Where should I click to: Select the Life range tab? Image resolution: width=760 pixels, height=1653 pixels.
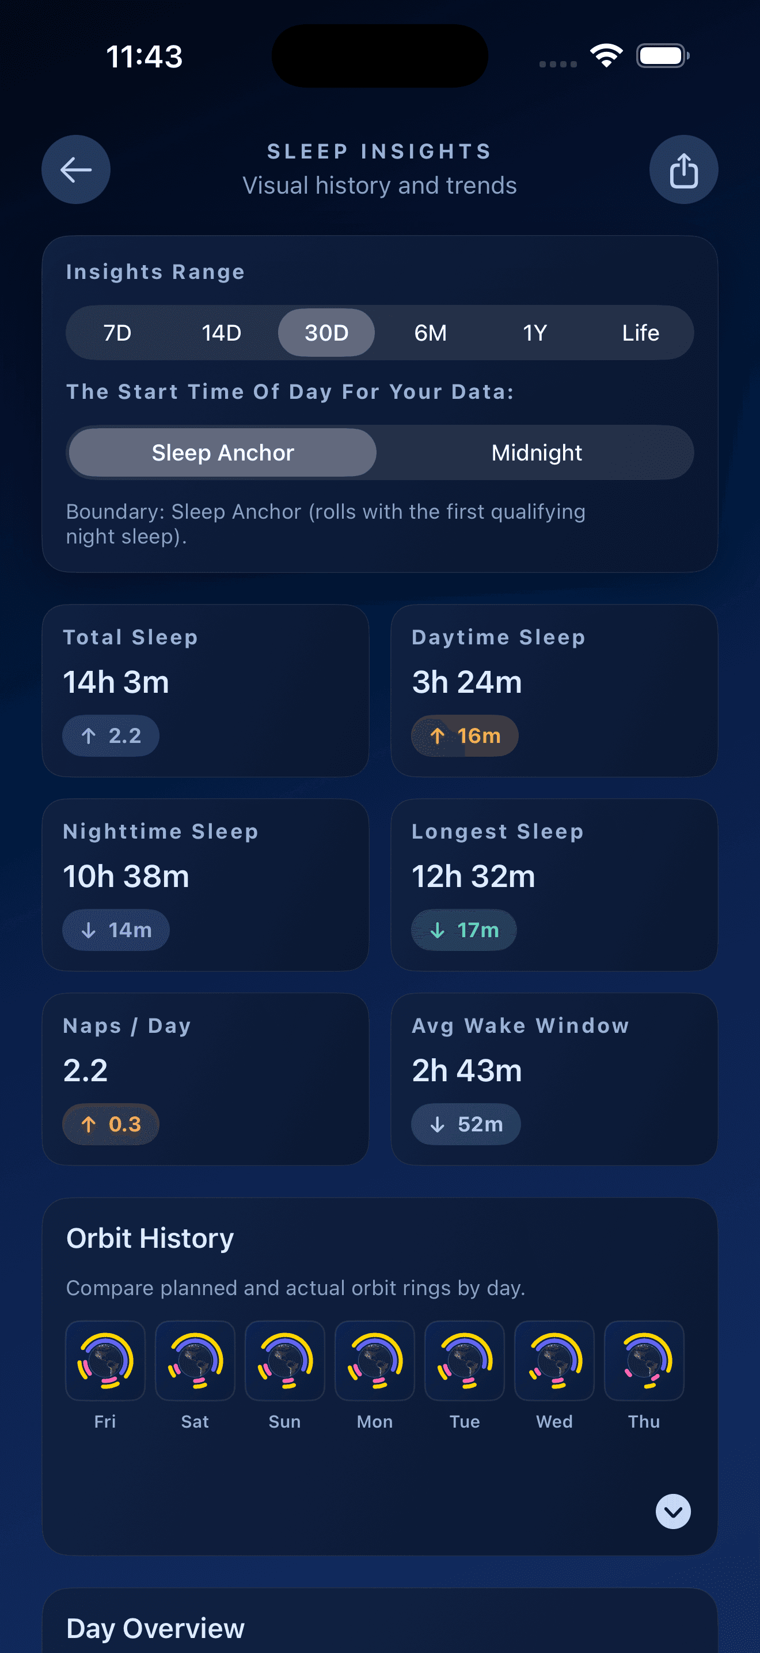[x=641, y=333]
